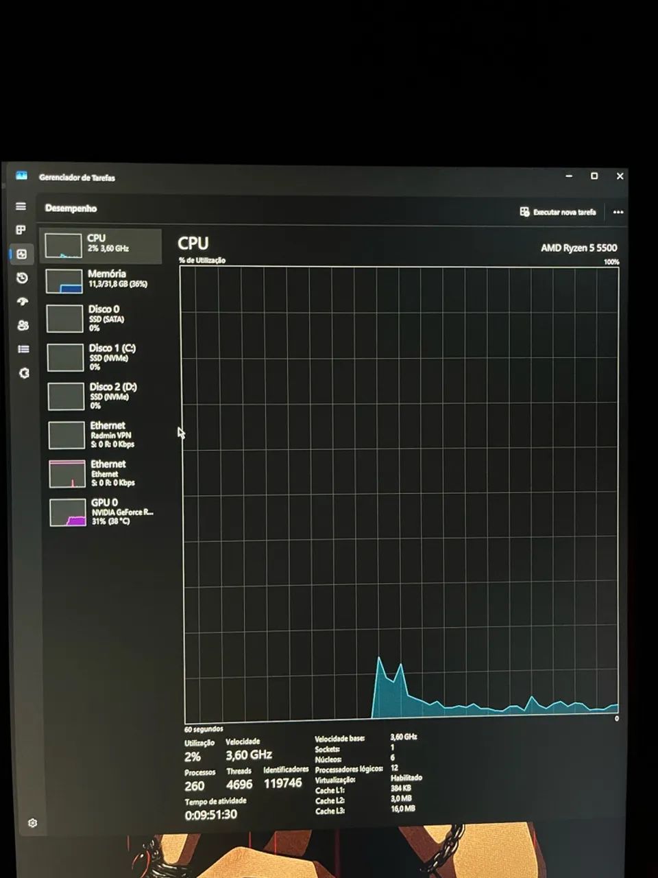Viewport: 658px width, 878px height.
Task: Click the Processadores lógicos value 12
Action: 394,768
